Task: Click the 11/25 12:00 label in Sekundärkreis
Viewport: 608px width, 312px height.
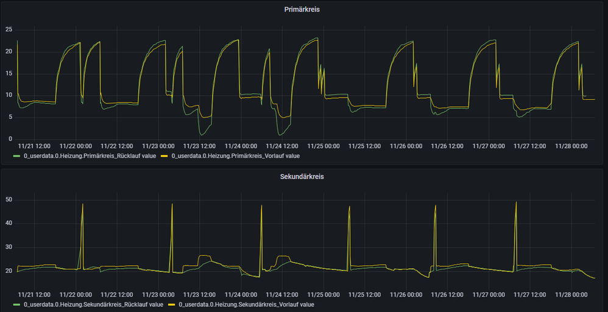Action: pyautogui.click(x=365, y=294)
